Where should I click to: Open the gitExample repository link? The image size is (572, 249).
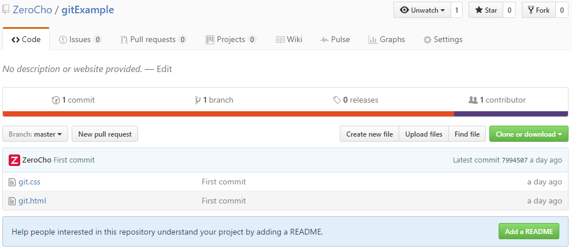click(x=88, y=10)
